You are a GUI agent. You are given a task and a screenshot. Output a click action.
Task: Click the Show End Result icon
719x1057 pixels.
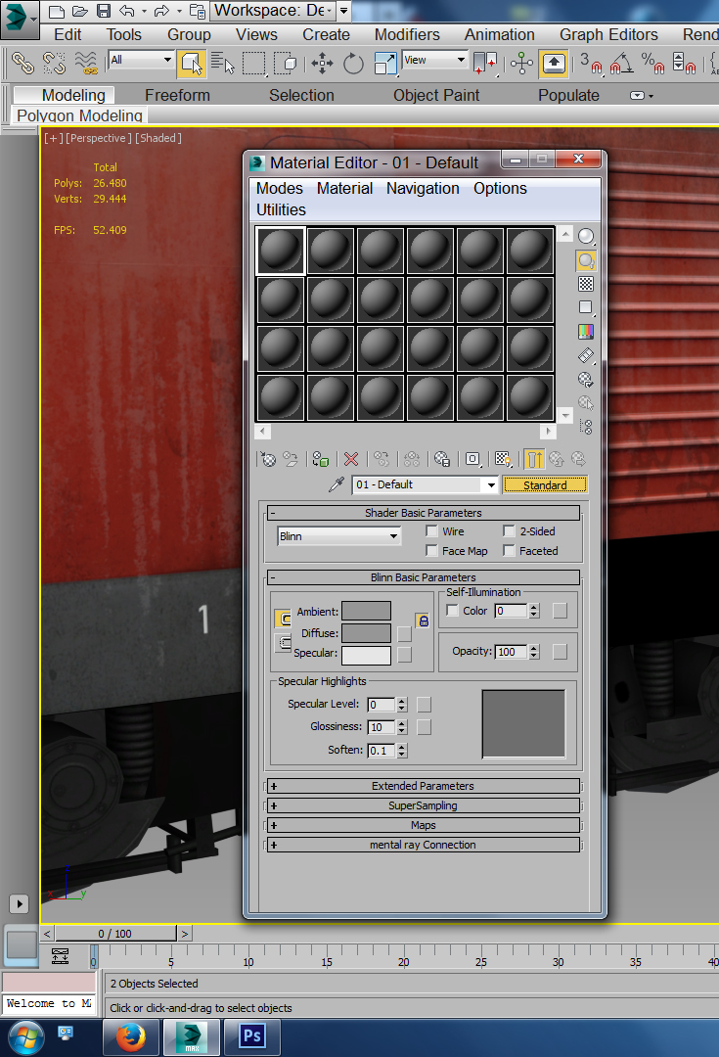[x=534, y=460]
